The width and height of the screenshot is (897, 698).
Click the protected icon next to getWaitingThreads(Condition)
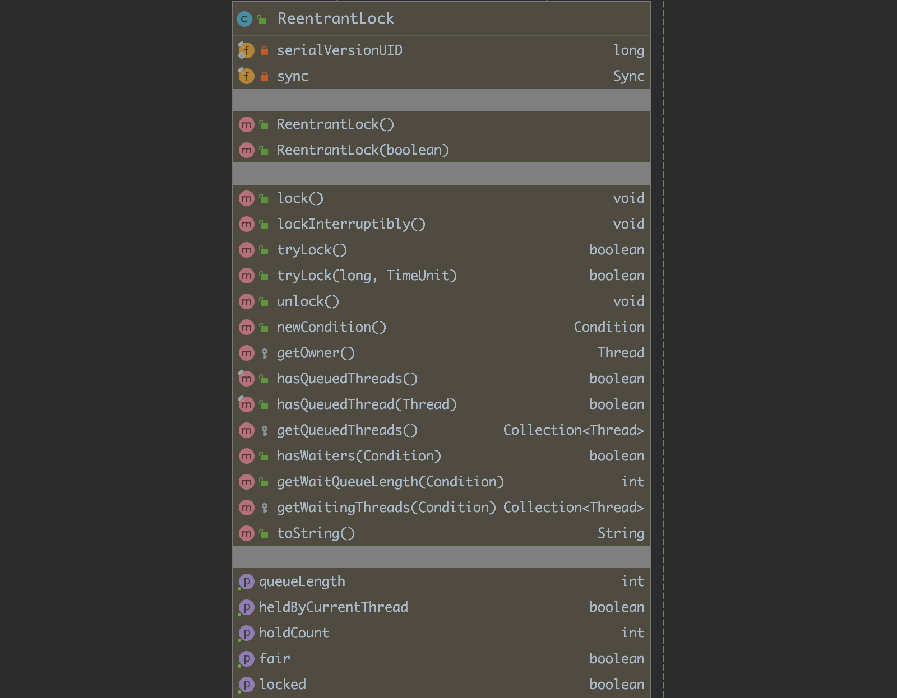(265, 508)
